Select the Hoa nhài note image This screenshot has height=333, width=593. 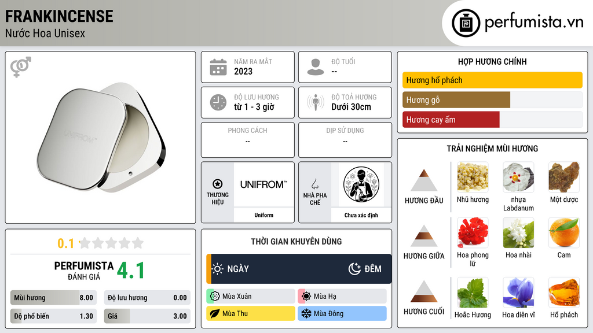click(518, 232)
